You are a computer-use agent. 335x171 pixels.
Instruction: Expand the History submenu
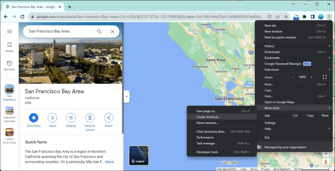(269, 46)
